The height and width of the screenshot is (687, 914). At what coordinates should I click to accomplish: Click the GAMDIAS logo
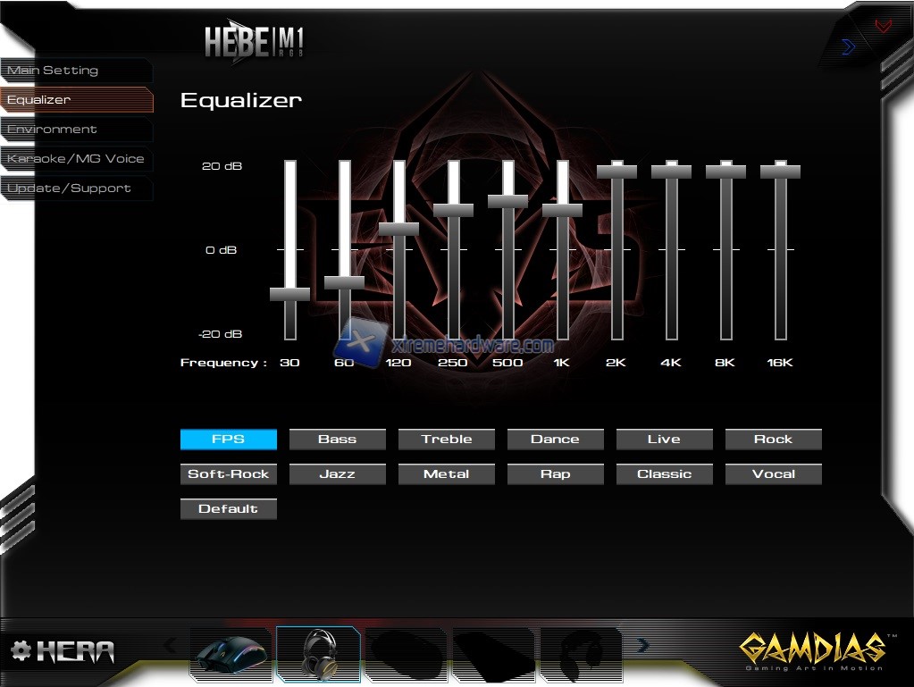812,650
